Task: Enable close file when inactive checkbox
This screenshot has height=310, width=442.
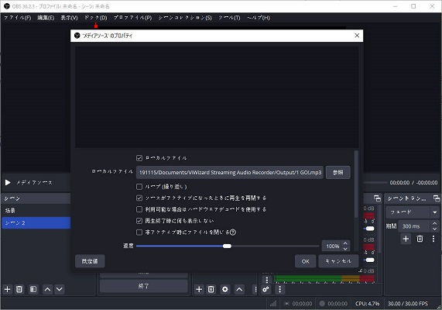Action: [139, 232]
